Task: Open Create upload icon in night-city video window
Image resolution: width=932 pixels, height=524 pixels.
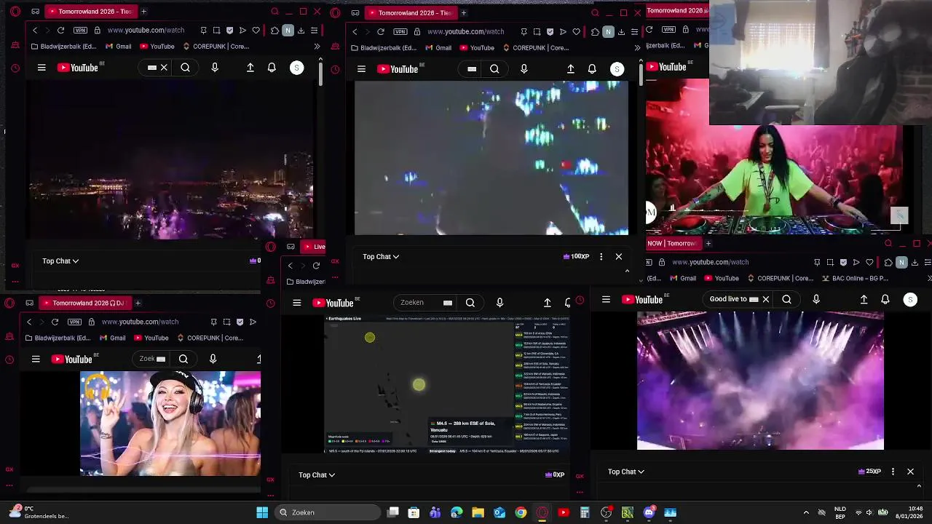Action: tap(250, 68)
